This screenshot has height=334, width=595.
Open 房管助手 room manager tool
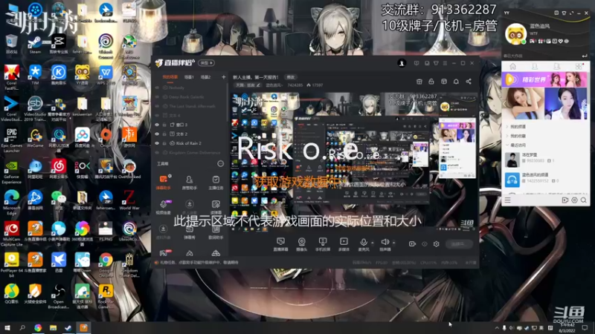[190, 182]
